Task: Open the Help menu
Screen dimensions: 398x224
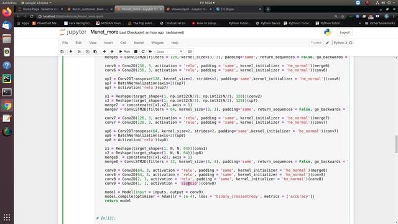Action: (x=175, y=43)
